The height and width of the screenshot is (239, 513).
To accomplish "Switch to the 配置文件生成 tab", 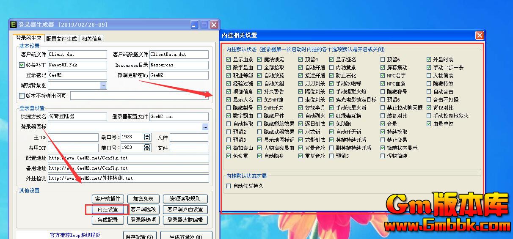I will (62, 38).
